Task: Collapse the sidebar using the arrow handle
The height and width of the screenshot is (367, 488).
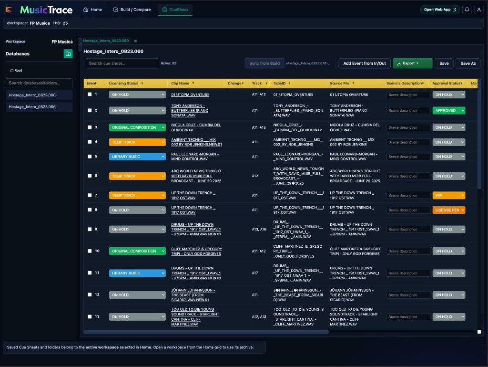Action: point(80,44)
